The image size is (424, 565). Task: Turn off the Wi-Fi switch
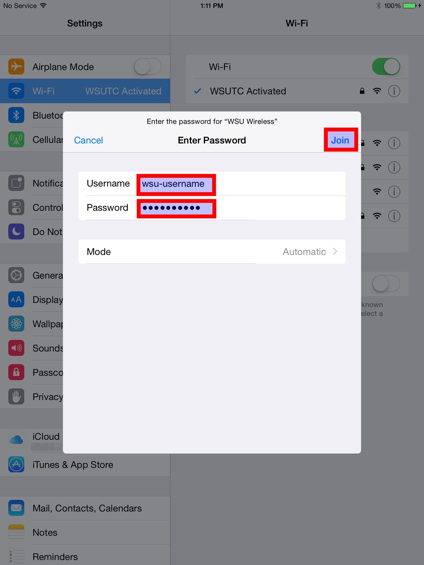pos(386,67)
